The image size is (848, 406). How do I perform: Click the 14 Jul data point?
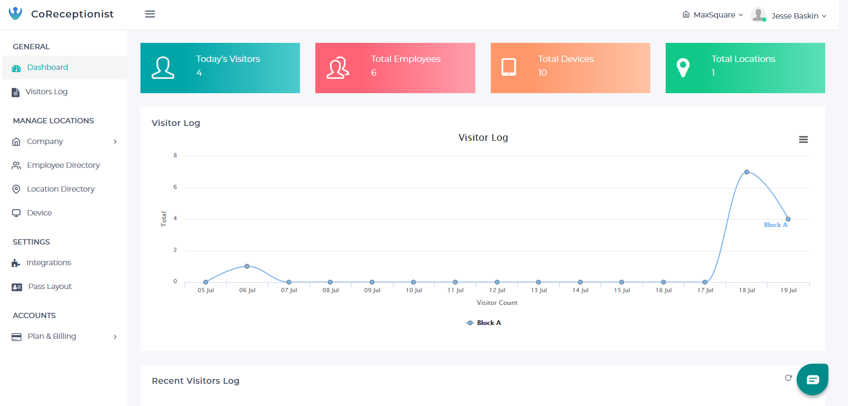pos(580,282)
